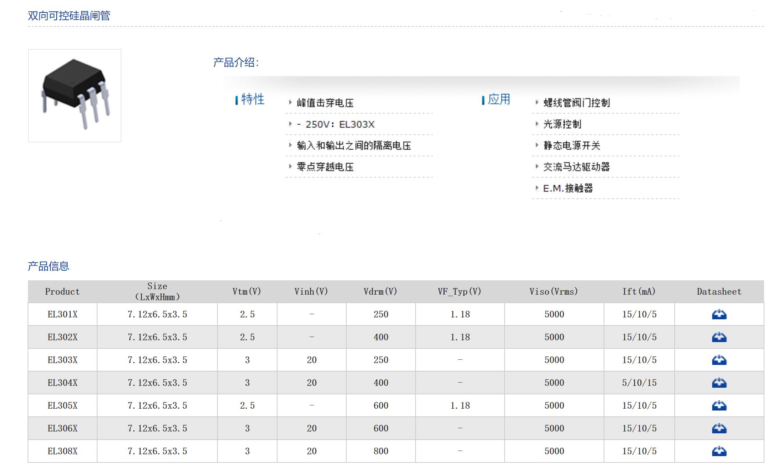Select the 螺线管阀门控制 application item
The image size is (781, 469).
[x=576, y=103]
